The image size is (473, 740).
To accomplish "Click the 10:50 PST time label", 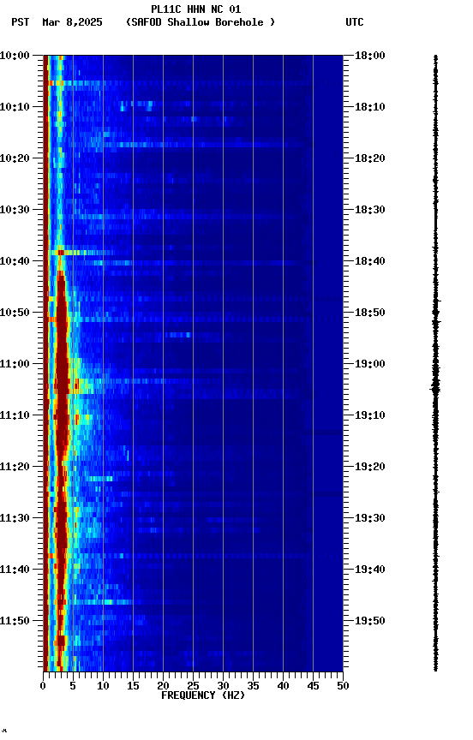I will click(x=15, y=313).
